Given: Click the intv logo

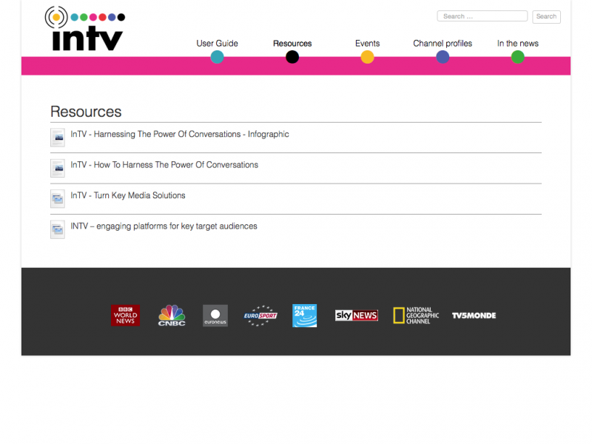Looking at the screenshot, I should point(85,29).
